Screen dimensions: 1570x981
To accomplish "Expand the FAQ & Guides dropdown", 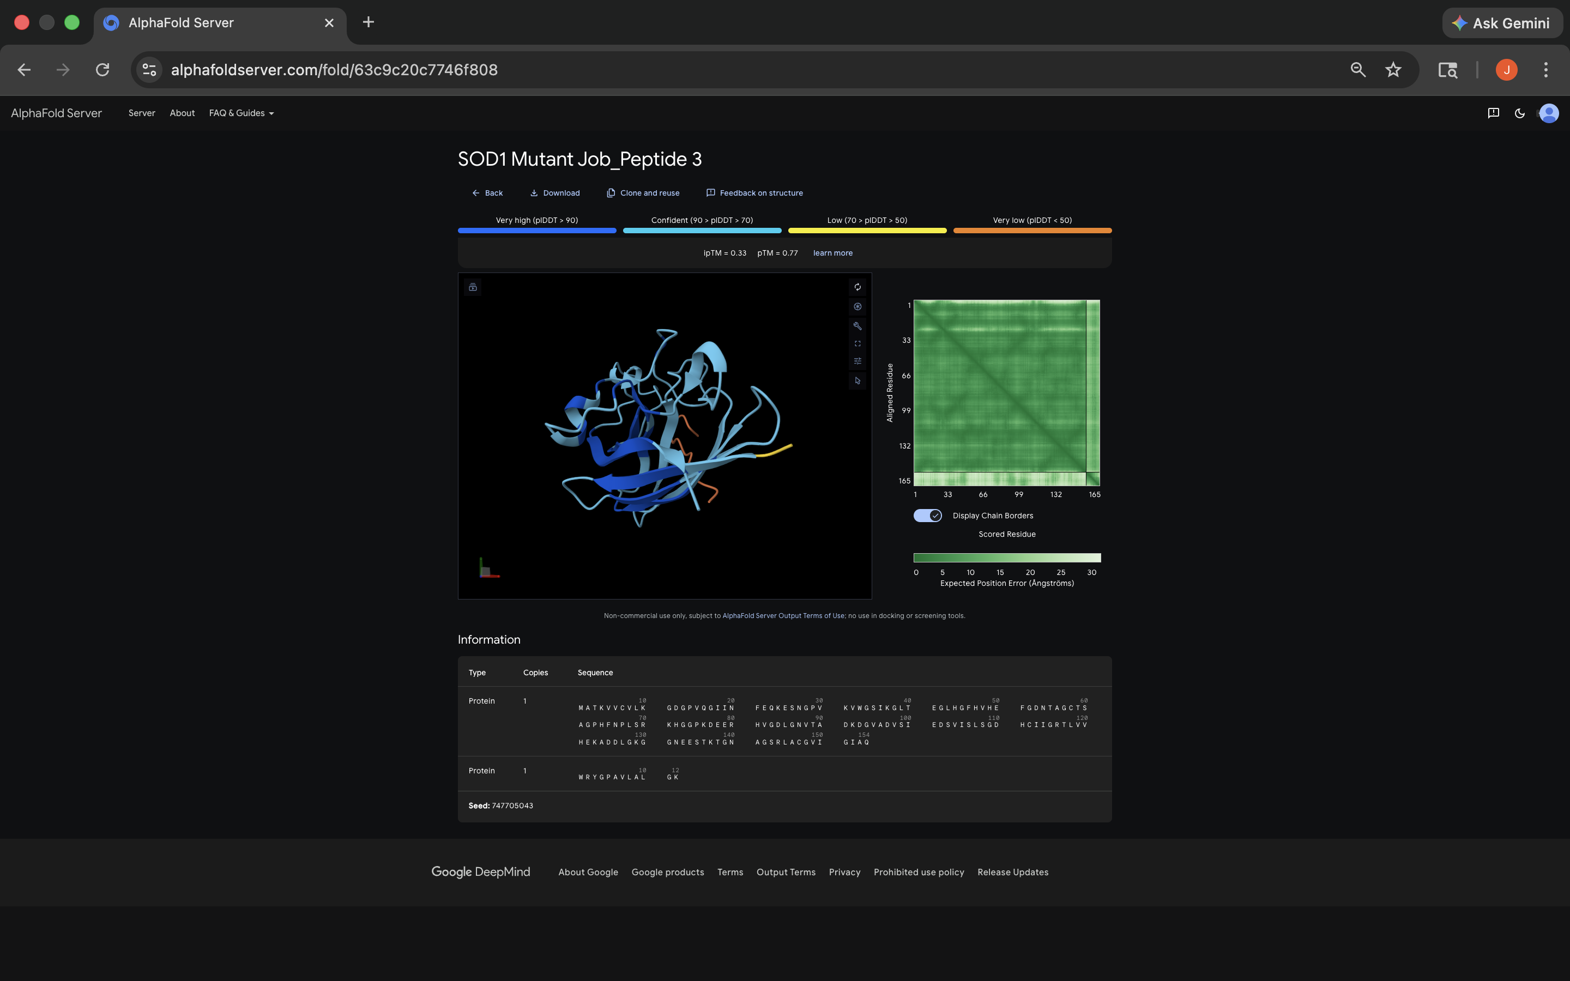I will click(x=241, y=113).
